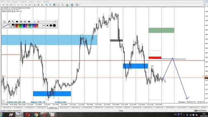Image resolution: width=208 pixels, height=117 pixels.
Task: Click the red X to clear drawings
Action: [38, 22]
